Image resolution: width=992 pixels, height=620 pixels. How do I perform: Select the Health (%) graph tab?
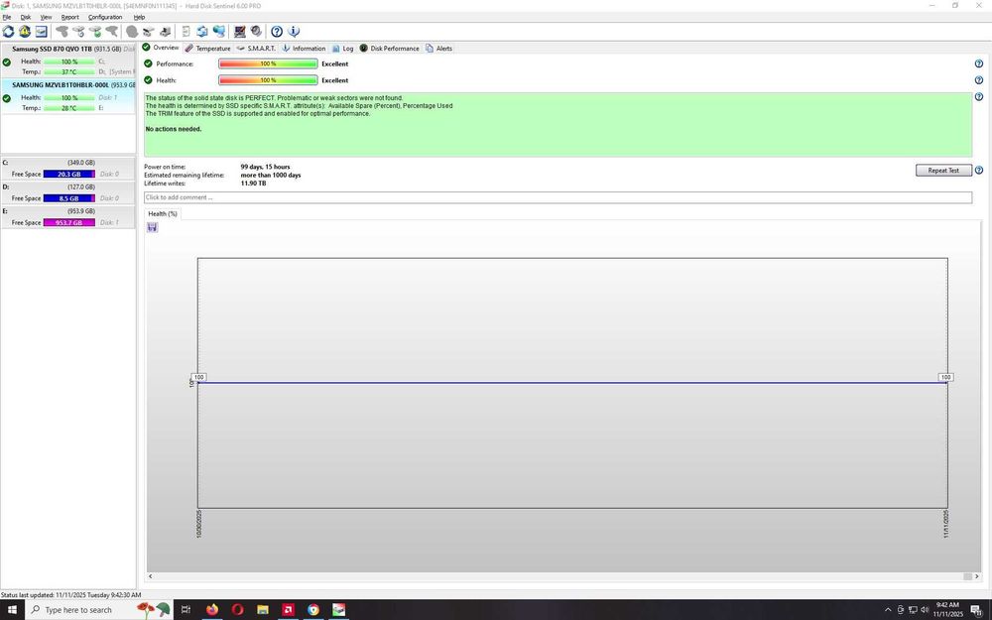[163, 214]
